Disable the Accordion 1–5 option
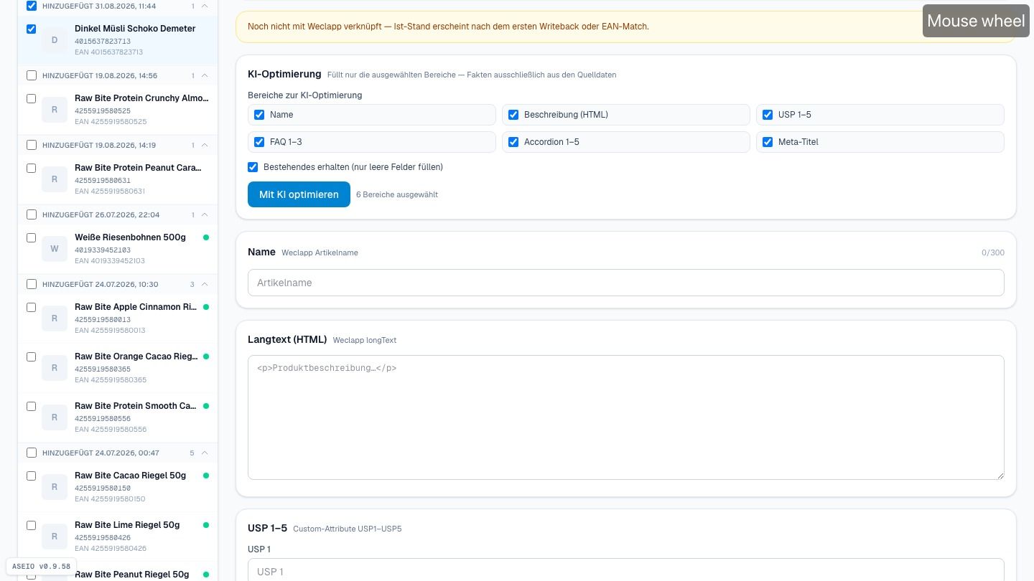The width and height of the screenshot is (1034, 581). (x=513, y=142)
